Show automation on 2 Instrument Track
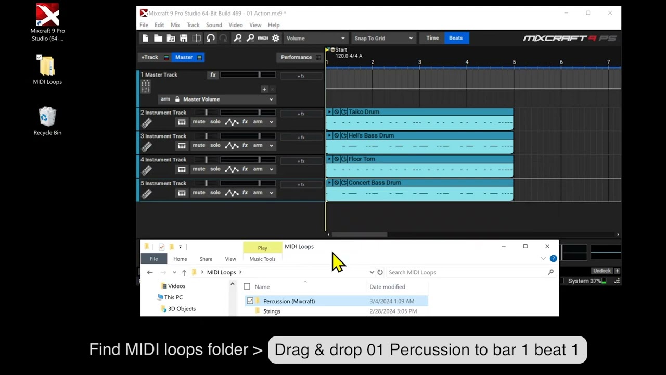Screen dimensions: 666x375 pyautogui.click(x=232, y=122)
